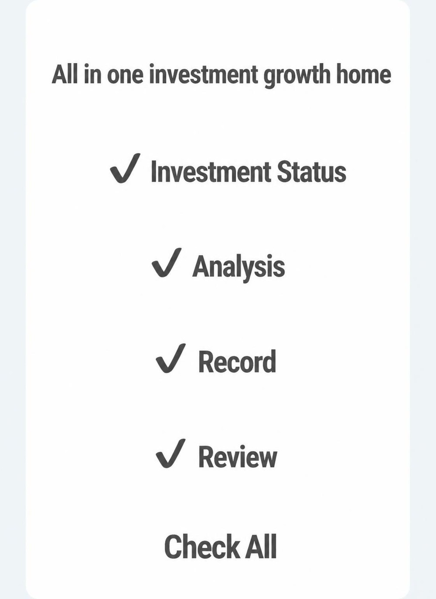
Task: Click the word 'home' in the title
Action: pos(363,74)
